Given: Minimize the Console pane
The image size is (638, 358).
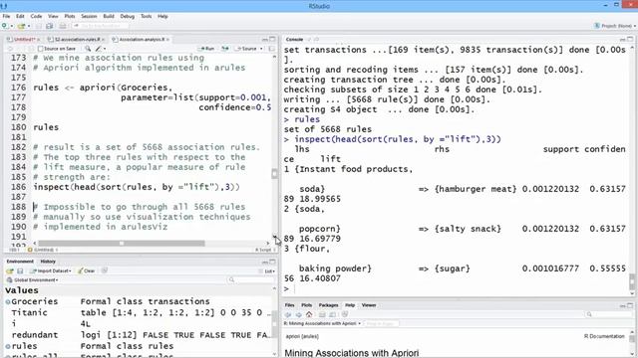Looking at the screenshot, I should tap(622, 40).
